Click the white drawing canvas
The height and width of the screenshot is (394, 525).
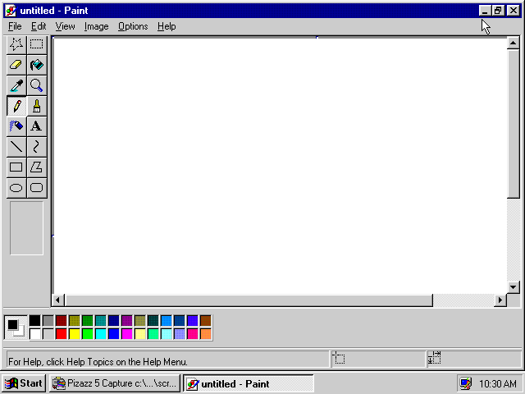point(281,166)
